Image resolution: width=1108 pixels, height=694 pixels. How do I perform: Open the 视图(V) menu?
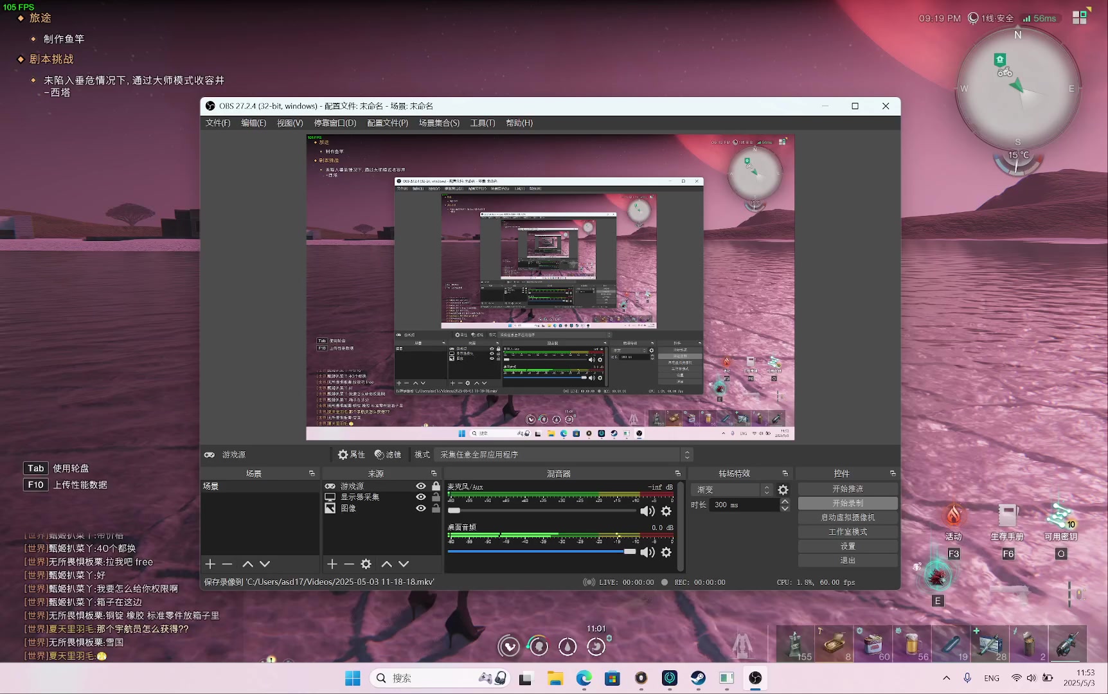(x=290, y=123)
